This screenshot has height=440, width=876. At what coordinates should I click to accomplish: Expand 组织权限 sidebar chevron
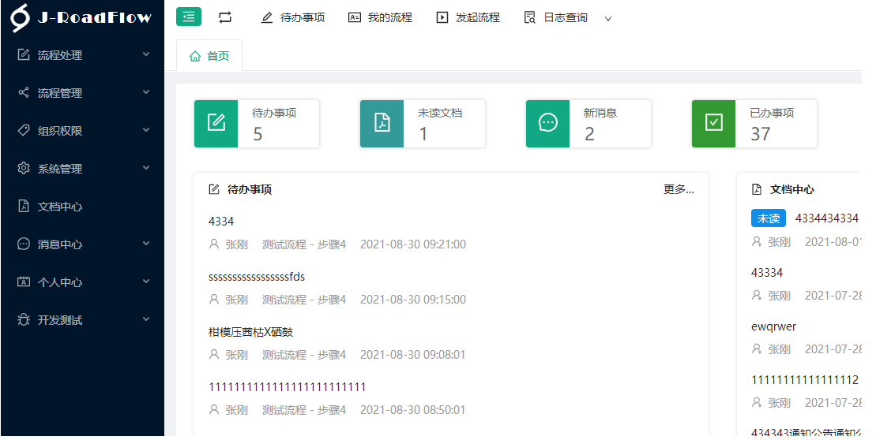(x=146, y=130)
